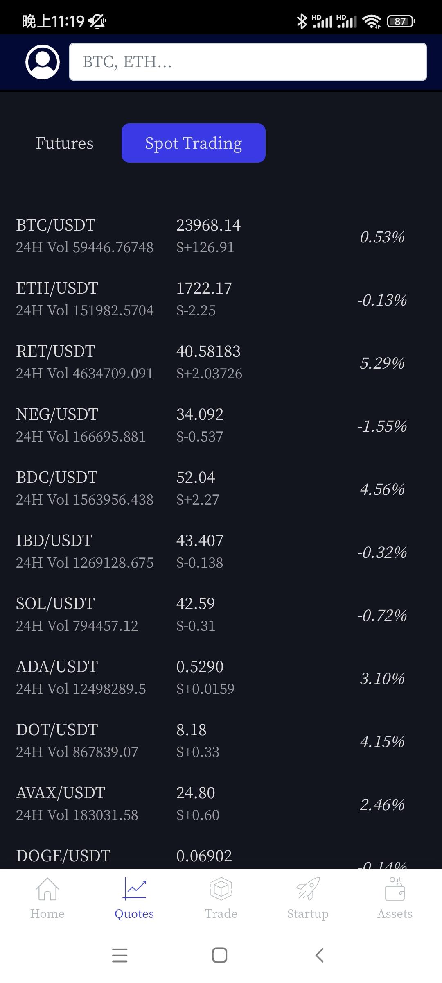This screenshot has height=983, width=442.
Task: Tap the BDC/USDT 4.56% change
Action: 382,489
